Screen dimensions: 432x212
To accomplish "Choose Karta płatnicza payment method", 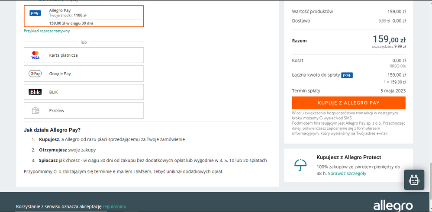I will [x=84, y=55].
